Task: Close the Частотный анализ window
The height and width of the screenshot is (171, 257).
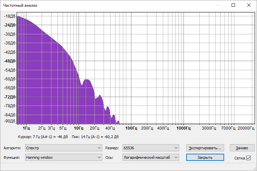Action: coord(249,5)
